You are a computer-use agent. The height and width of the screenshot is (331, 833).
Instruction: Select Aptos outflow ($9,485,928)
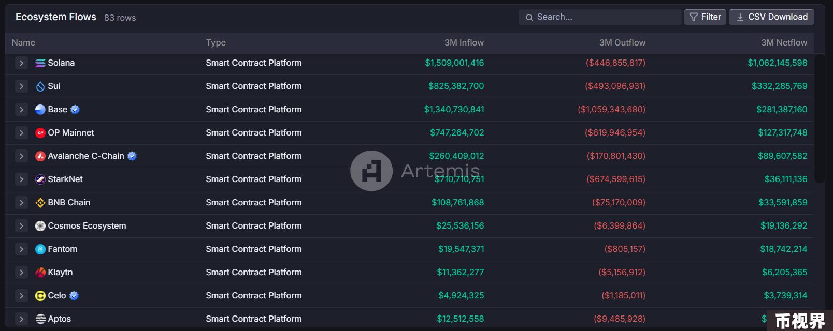pos(620,319)
